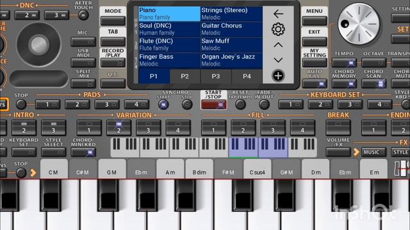The height and width of the screenshot is (230, 410).
Task: Toggle the SPLIT/MIX button
Action: (x=83, y=84)
